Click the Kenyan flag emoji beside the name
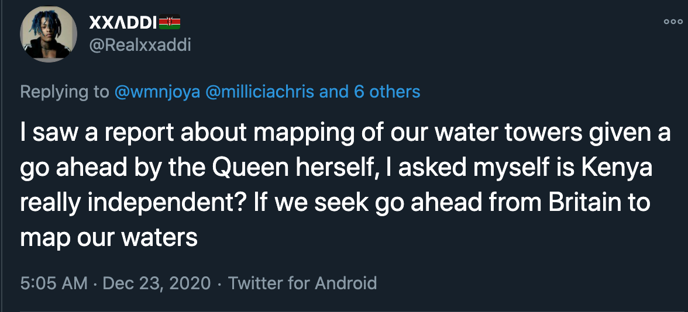 pos(169,23)
